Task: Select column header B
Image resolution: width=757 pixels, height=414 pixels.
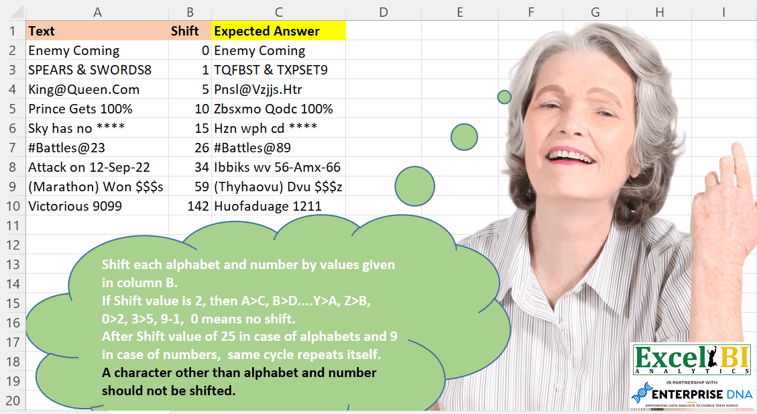Action: pos(190,12)
